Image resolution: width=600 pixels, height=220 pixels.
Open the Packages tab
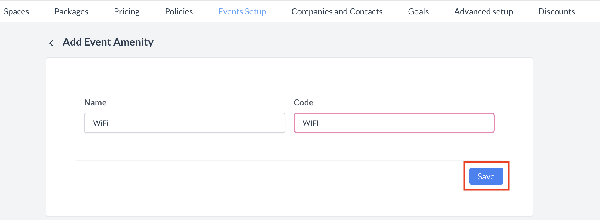point(71,11)
